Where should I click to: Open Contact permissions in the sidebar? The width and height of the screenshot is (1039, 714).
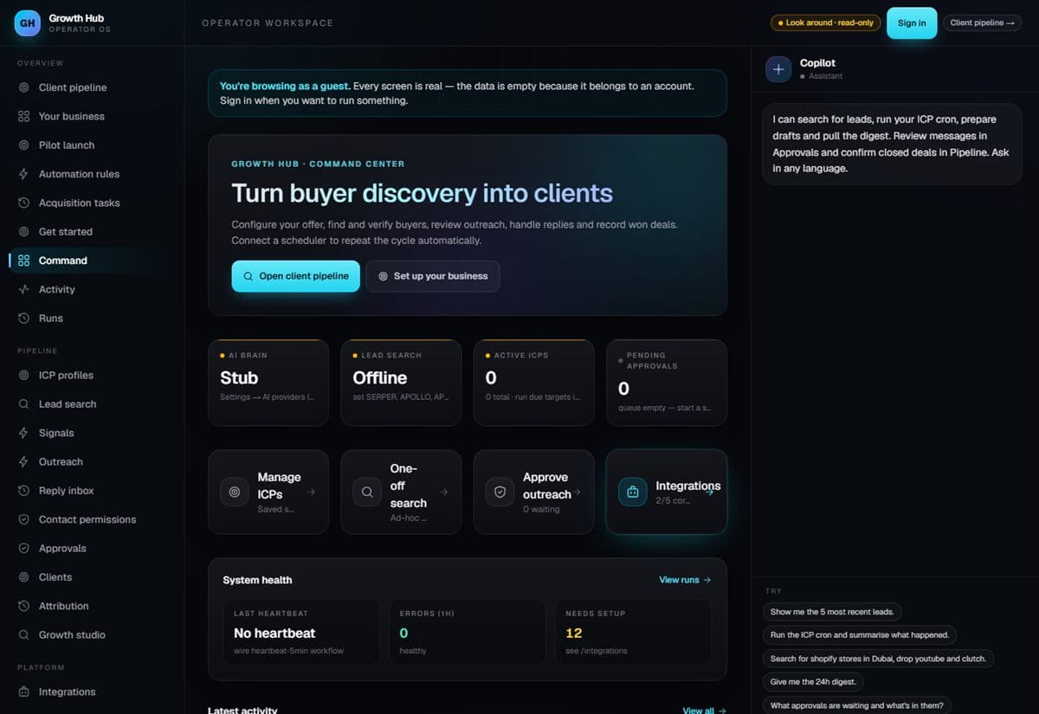coord(92,519)
